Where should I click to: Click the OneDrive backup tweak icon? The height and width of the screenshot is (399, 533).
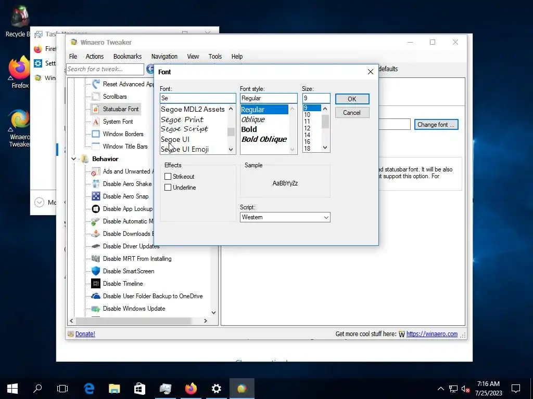point(96,296)
